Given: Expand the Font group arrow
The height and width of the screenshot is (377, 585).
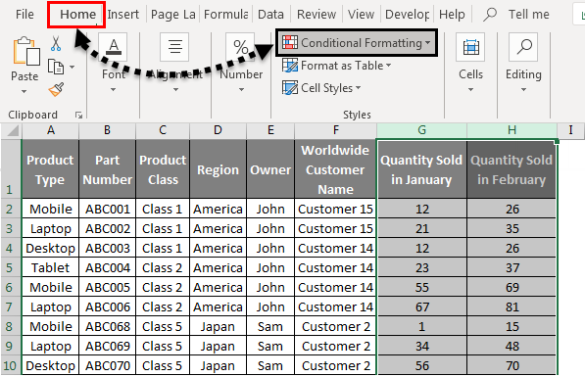Looking at the screenshot, I should [x=113, y=90].
